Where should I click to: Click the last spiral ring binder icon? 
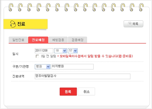tap(141, 7)
